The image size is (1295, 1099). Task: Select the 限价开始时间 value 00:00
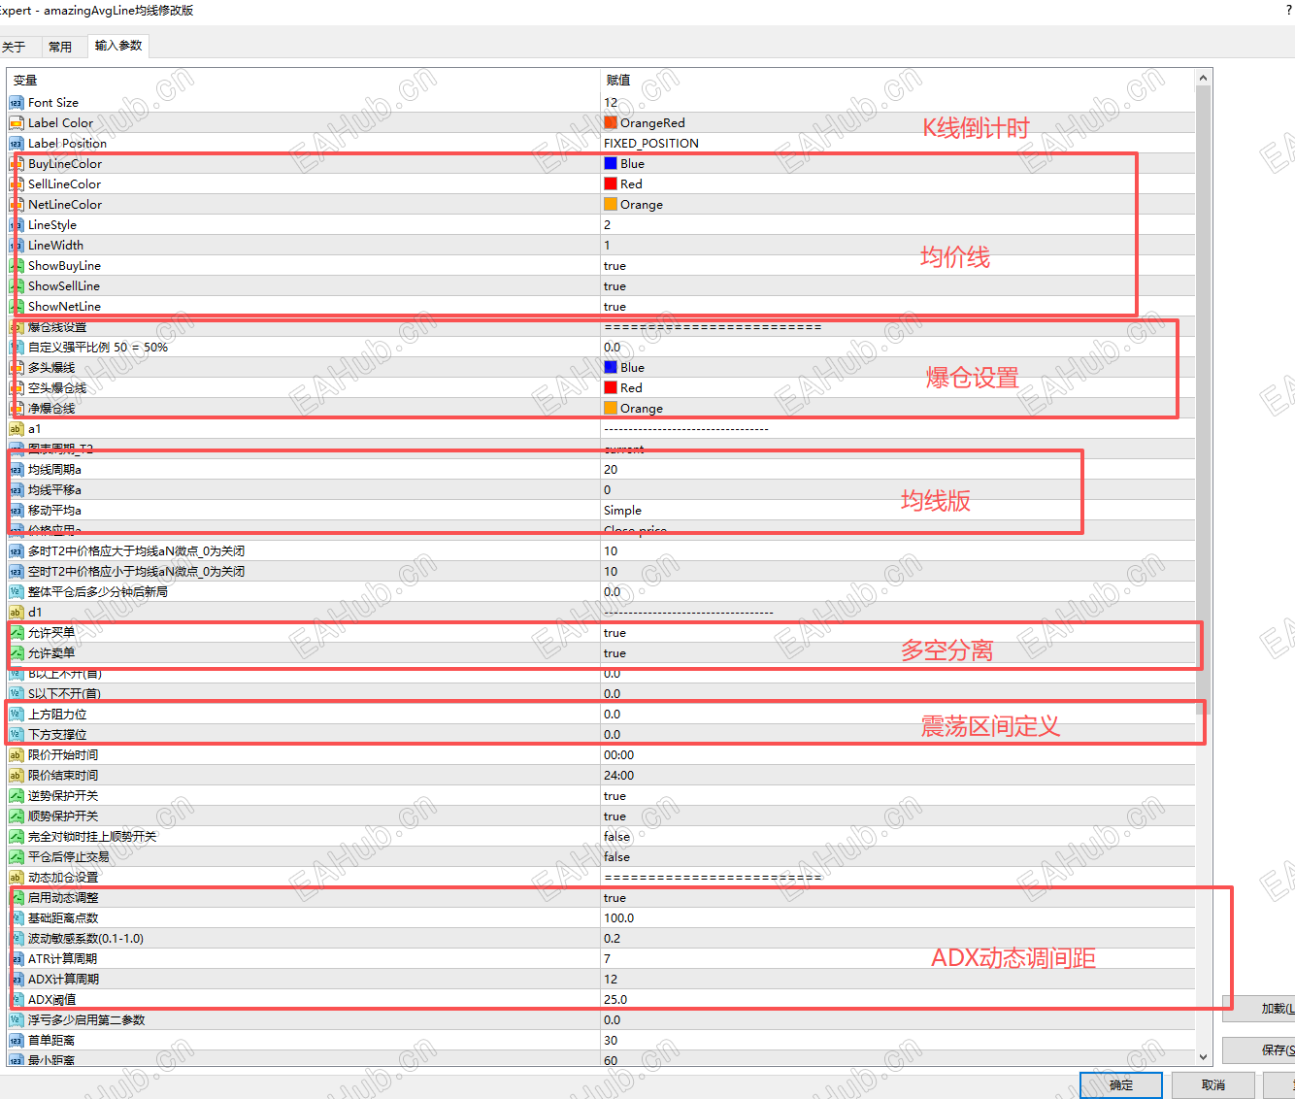[618, 755]
